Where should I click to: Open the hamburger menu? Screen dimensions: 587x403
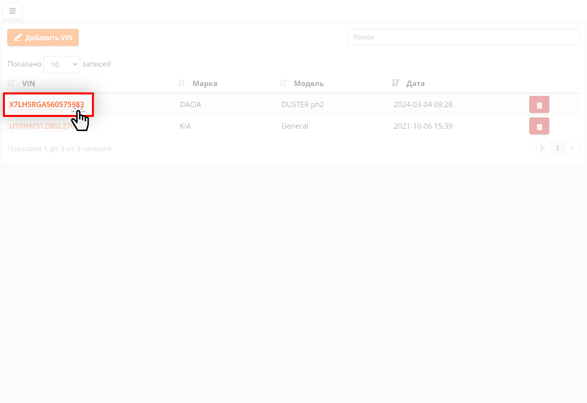(12, 11)
